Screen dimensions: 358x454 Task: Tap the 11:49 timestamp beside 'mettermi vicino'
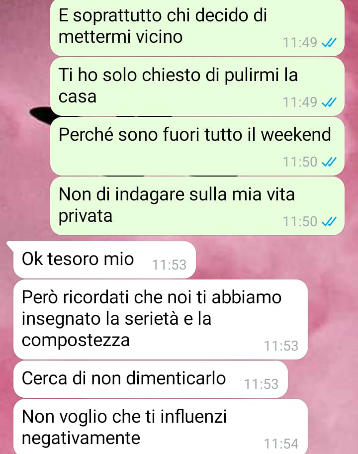300,43
